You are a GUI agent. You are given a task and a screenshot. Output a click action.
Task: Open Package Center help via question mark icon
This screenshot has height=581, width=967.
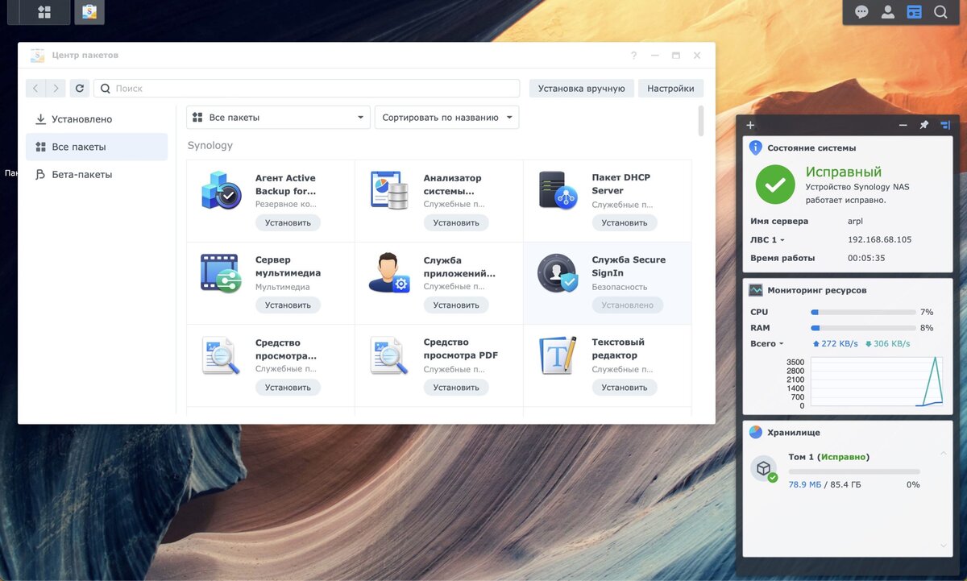[633, 55]
